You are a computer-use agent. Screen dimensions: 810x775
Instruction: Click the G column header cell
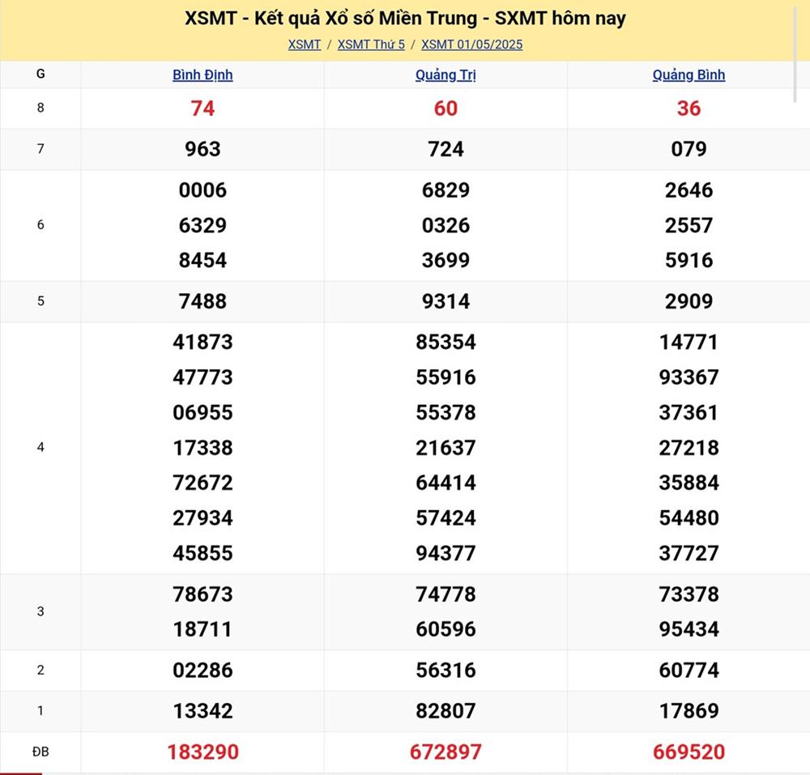pyautogui.click(x=40, y=75)
